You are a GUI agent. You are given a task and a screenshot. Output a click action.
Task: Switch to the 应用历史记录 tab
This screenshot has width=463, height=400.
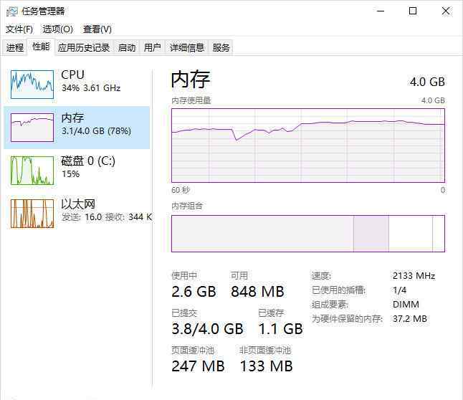coord(84,47)
